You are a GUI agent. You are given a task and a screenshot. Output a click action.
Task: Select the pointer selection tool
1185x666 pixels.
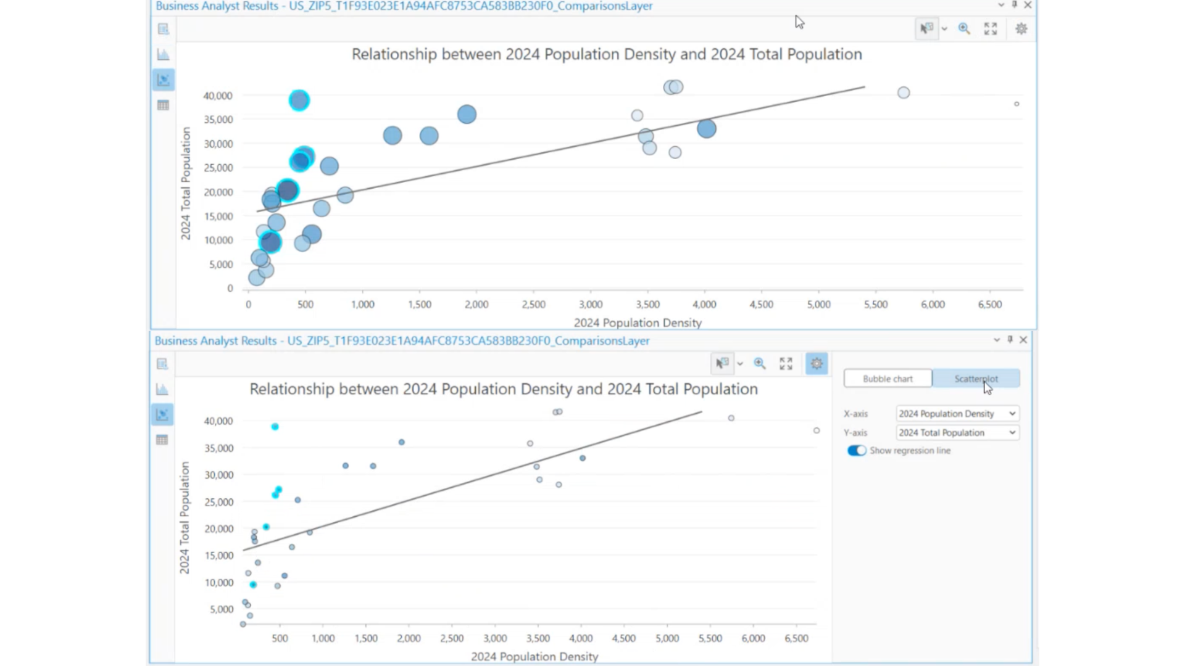[x=926, y=28]
